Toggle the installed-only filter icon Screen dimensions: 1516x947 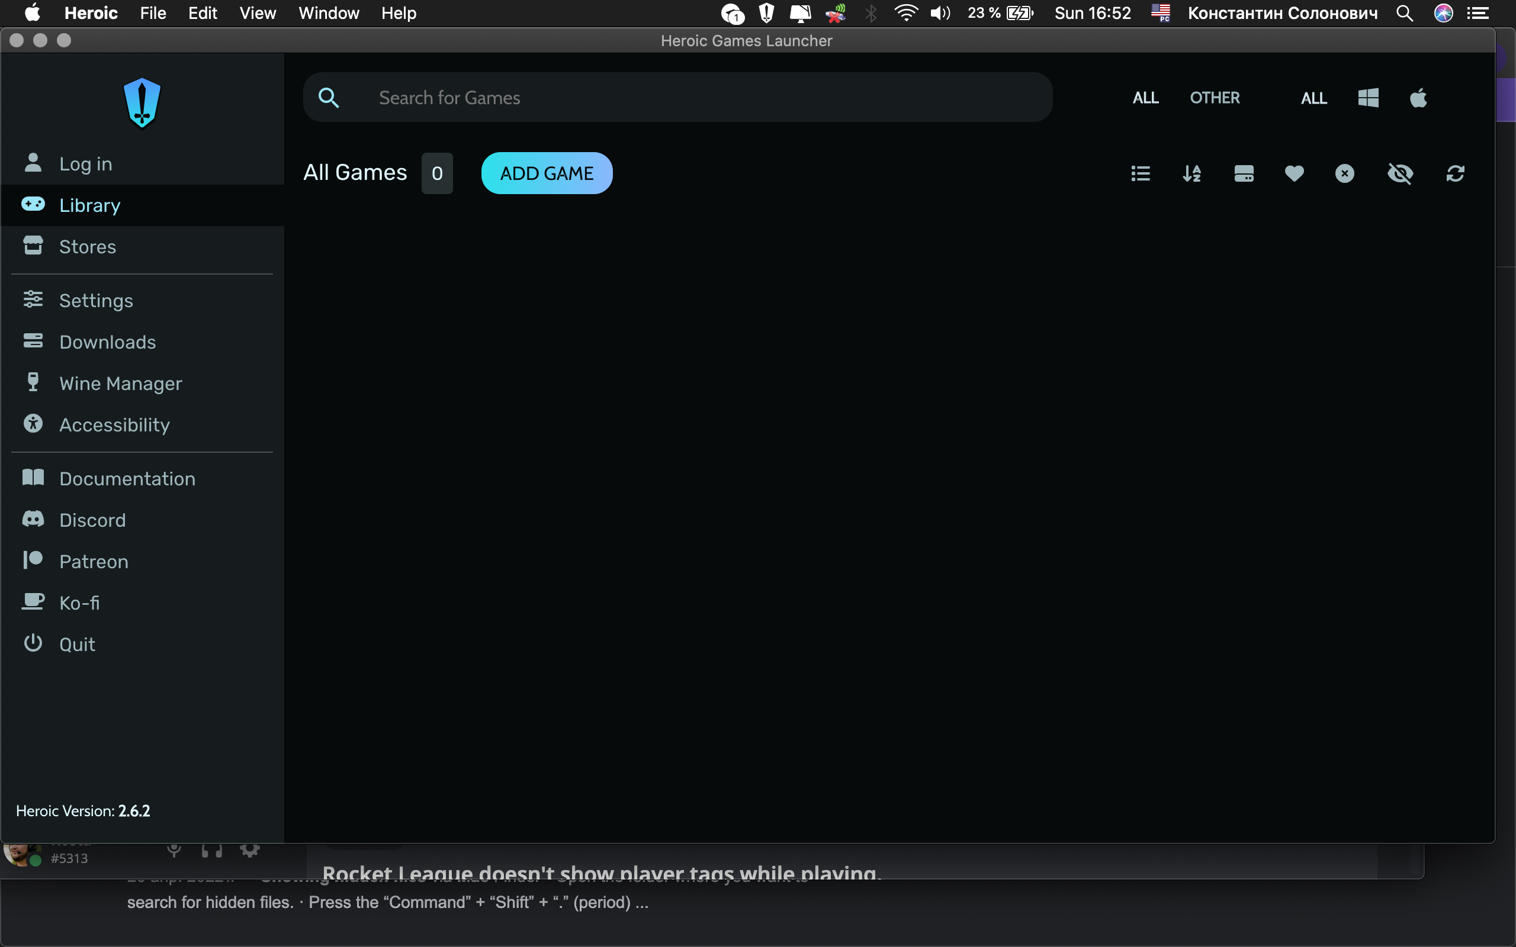(1244, 173)
